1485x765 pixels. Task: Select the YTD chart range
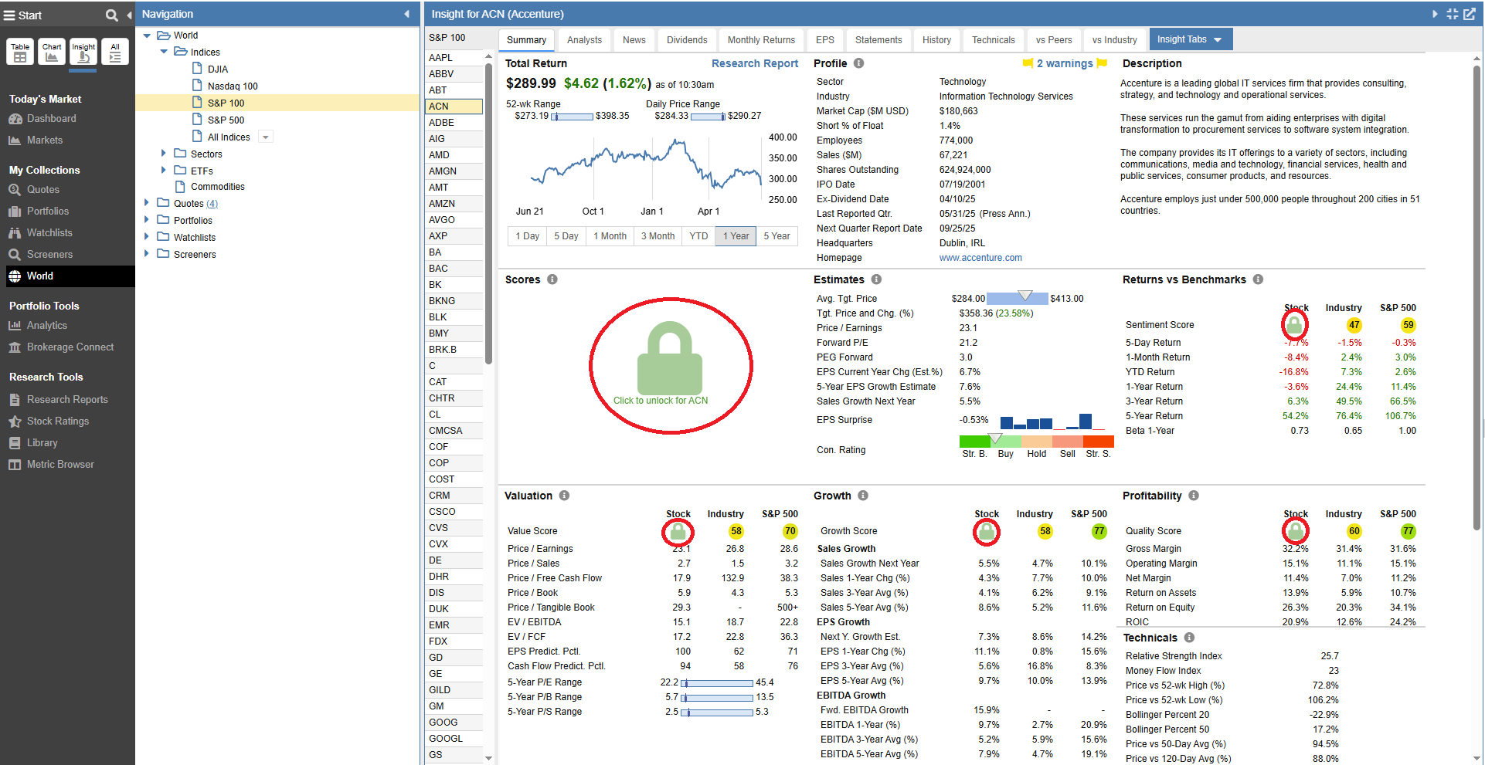tap(698, 236)
